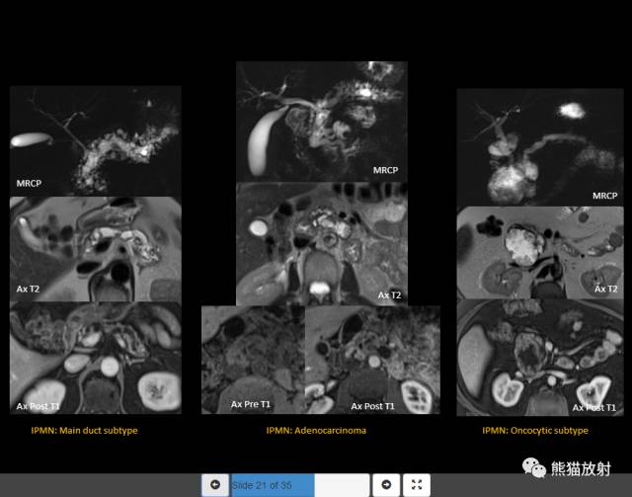632x497 pixels.
Task: Click the Ax Pre T1 image
Action: pyautogui.click(x=253, y=360)
